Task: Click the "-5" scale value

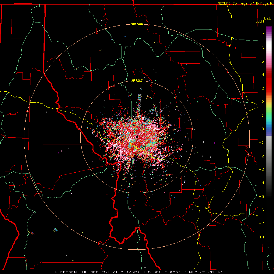Action: (x=262, y=196)
